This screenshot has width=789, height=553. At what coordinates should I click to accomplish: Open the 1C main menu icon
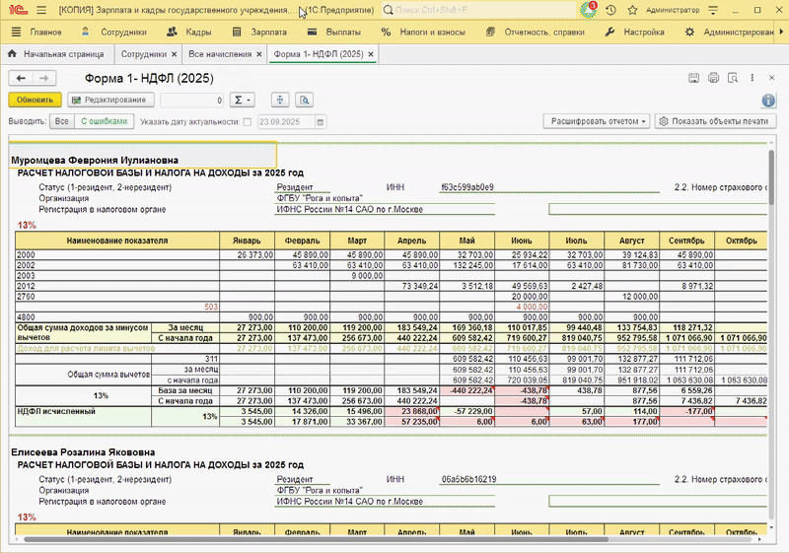[18, 10]
